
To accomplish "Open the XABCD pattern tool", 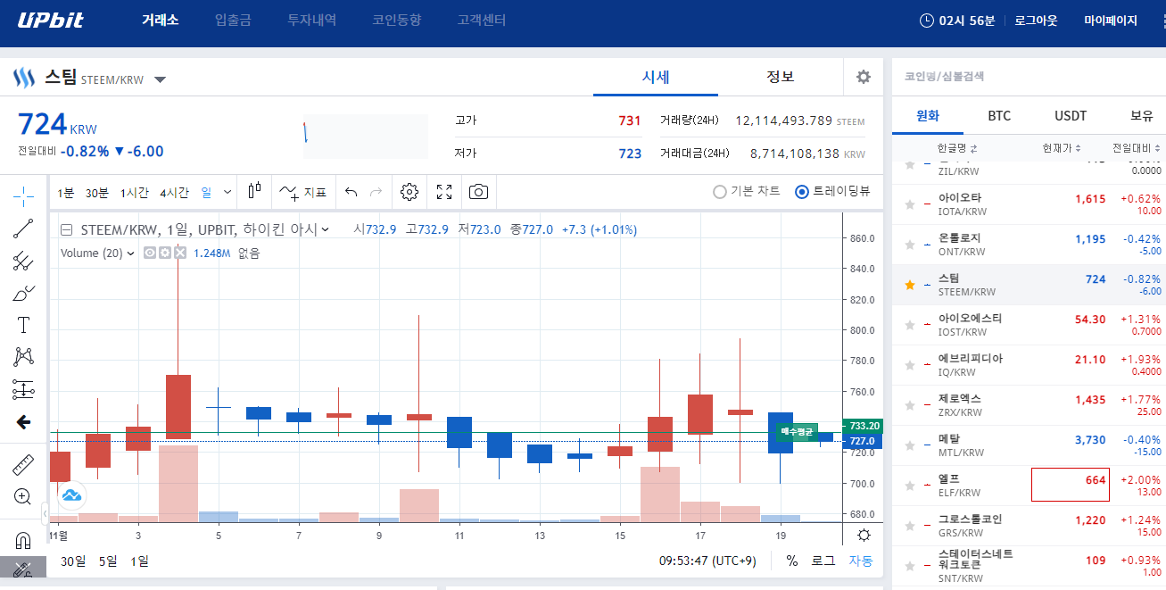I will click(24, 357).
